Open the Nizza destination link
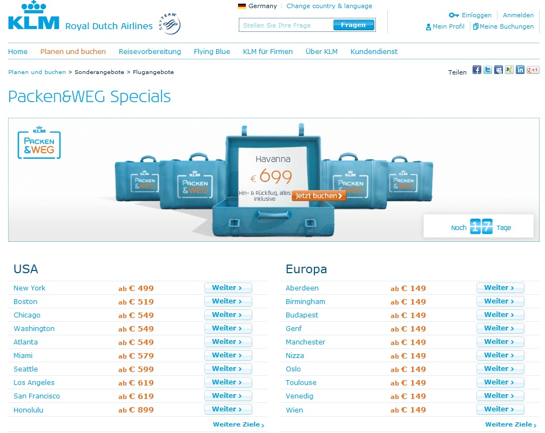 pyautogui.click(x=294, y=355)
